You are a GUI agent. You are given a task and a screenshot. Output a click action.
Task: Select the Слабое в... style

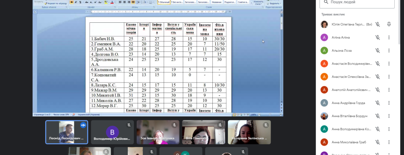[243, 2]
